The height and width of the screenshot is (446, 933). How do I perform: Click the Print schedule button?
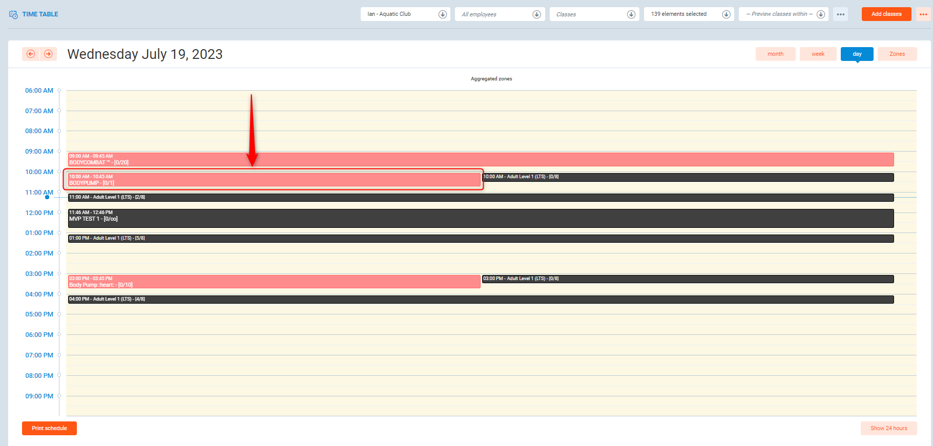point(49,428)
